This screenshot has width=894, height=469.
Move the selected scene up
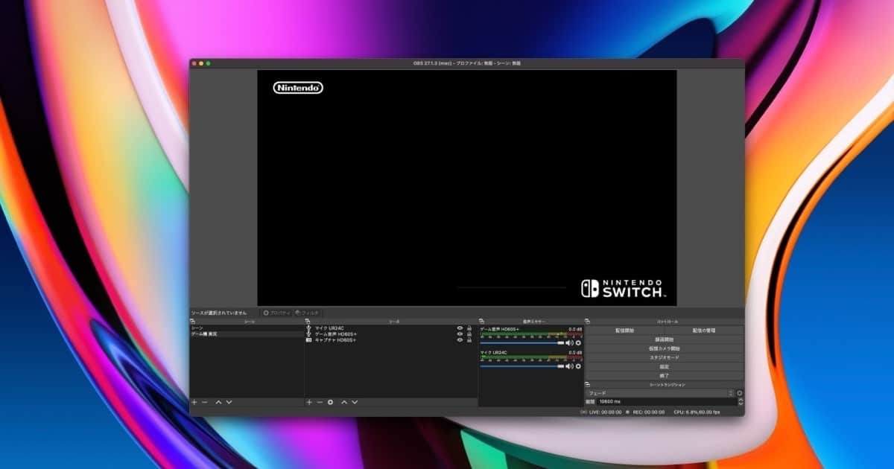pyautogui.click(x=218, y=402)
